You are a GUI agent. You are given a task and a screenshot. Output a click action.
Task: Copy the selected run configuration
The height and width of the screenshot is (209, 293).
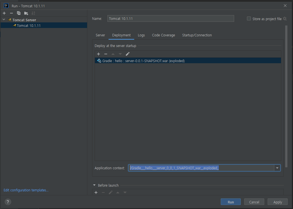(x=19, y=13)
